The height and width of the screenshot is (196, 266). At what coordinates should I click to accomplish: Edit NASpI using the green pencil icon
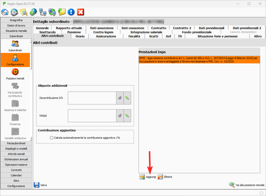coord(127,116)
